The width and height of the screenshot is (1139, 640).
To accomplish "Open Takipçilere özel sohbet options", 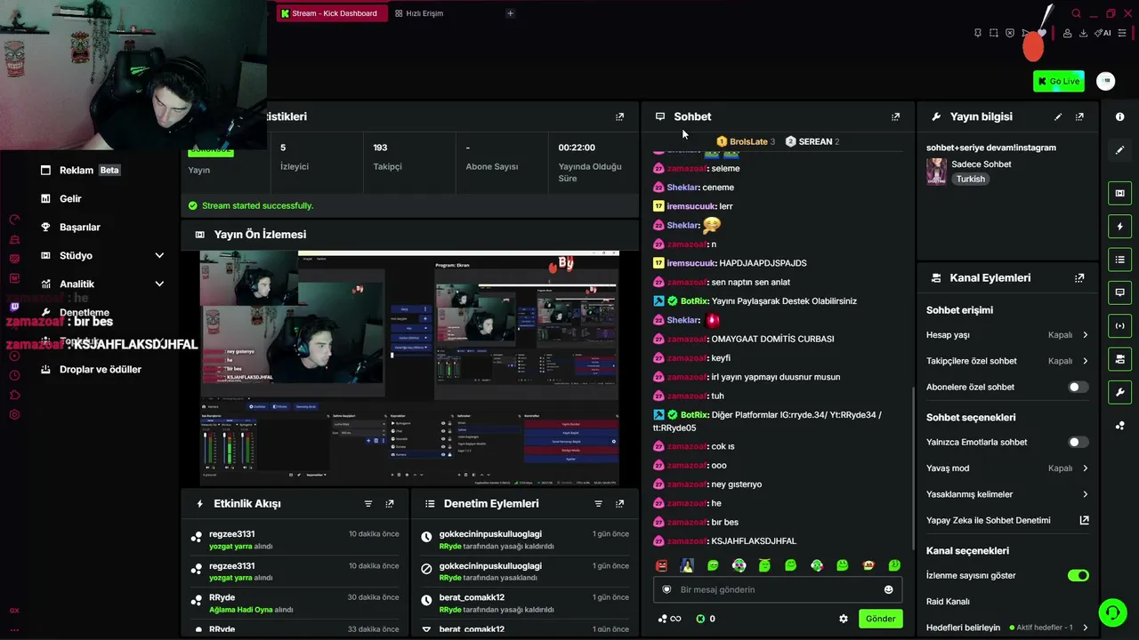I will point(1007,361).
